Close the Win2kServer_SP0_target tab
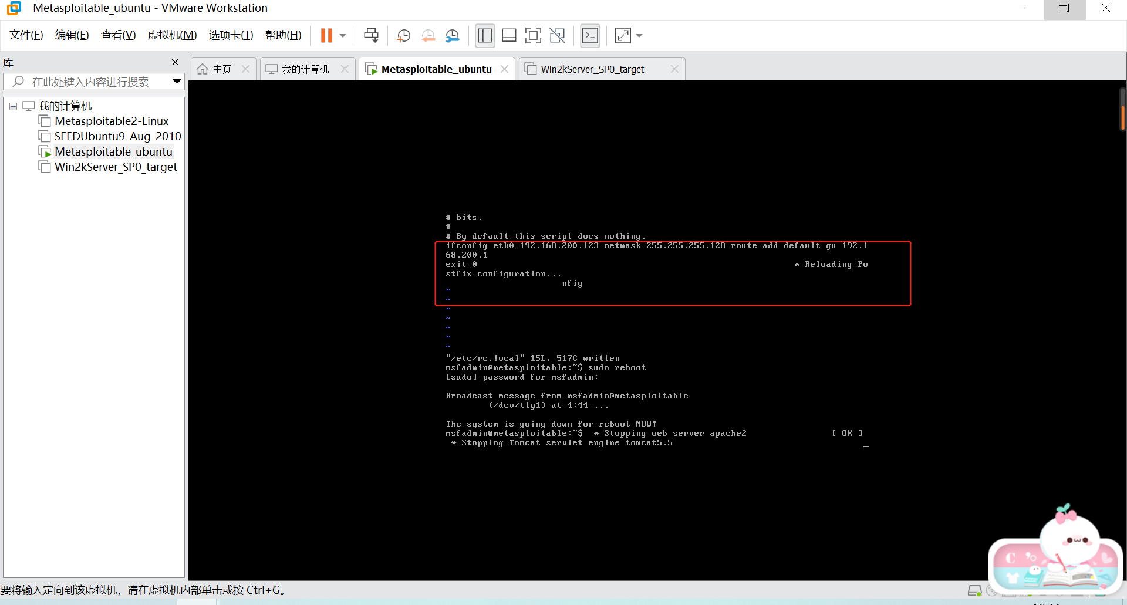 (x=674, y=69)
